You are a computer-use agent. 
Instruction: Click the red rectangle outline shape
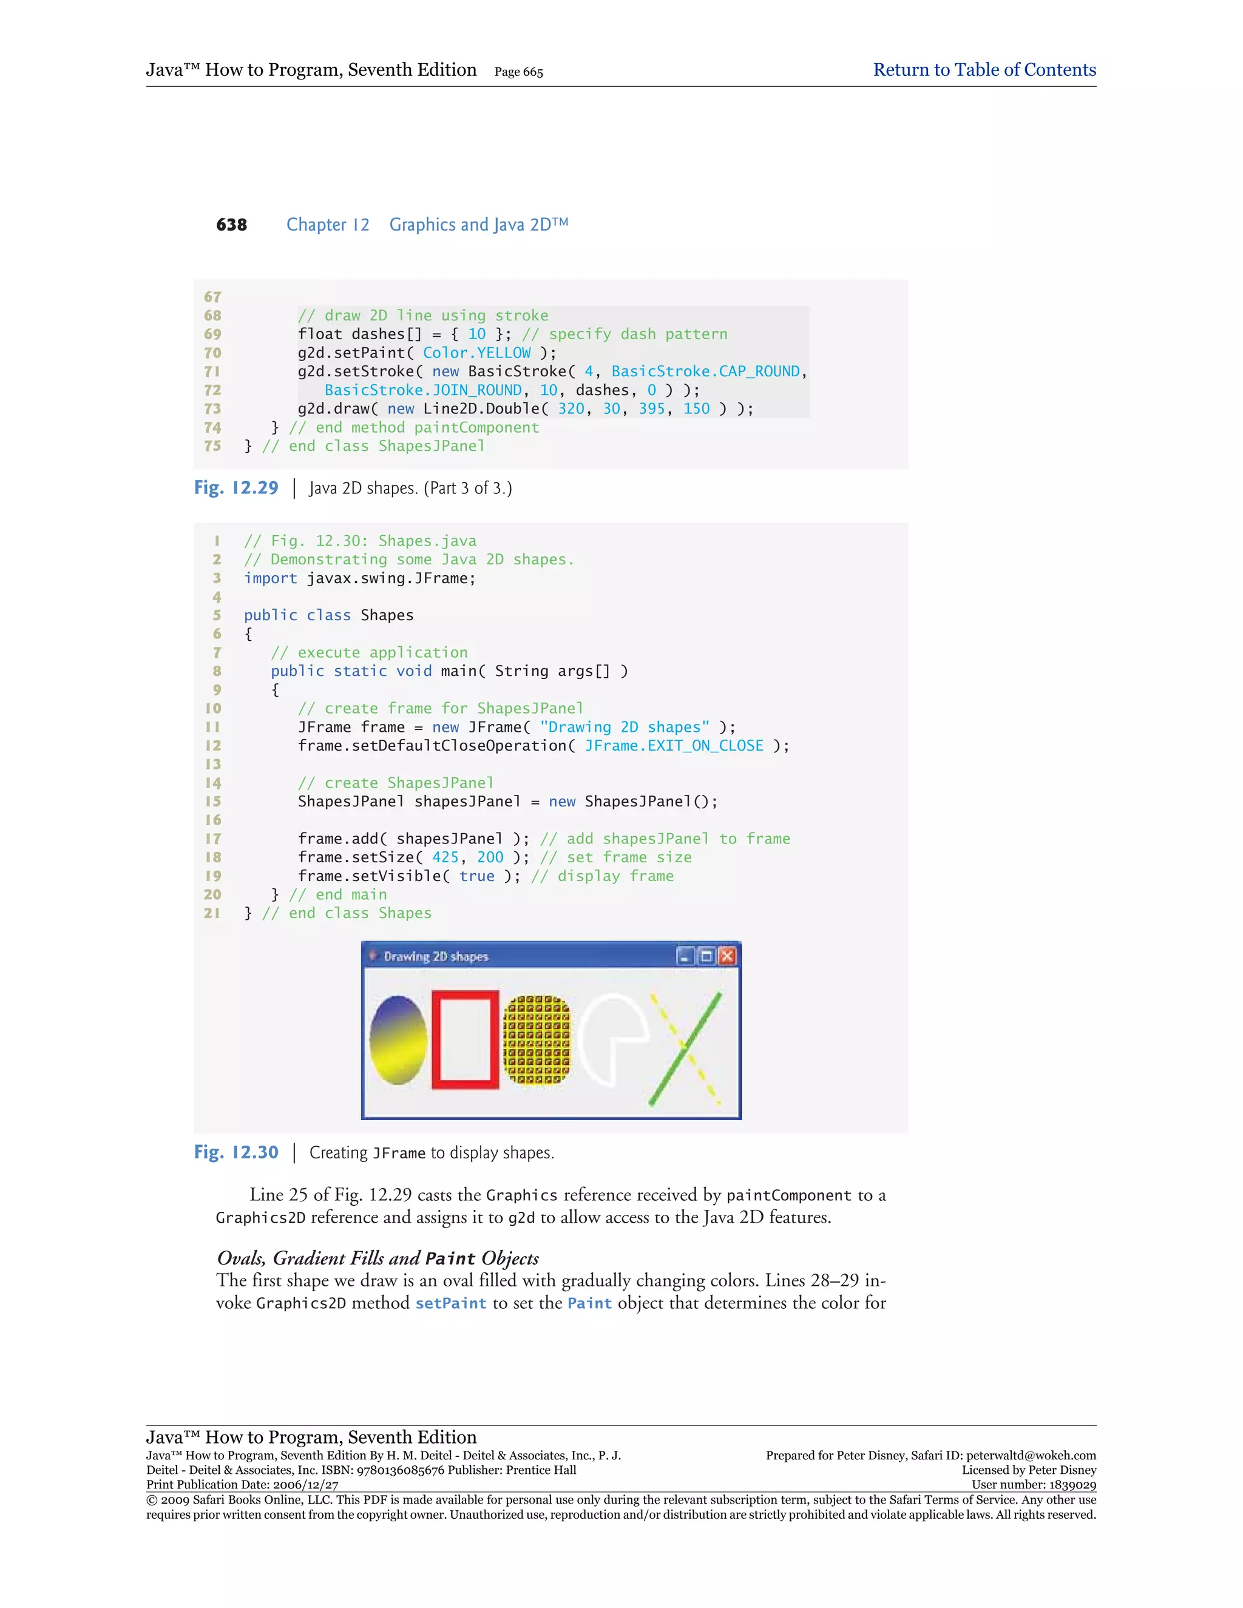pyautogui.click(x=436, y=1039)
